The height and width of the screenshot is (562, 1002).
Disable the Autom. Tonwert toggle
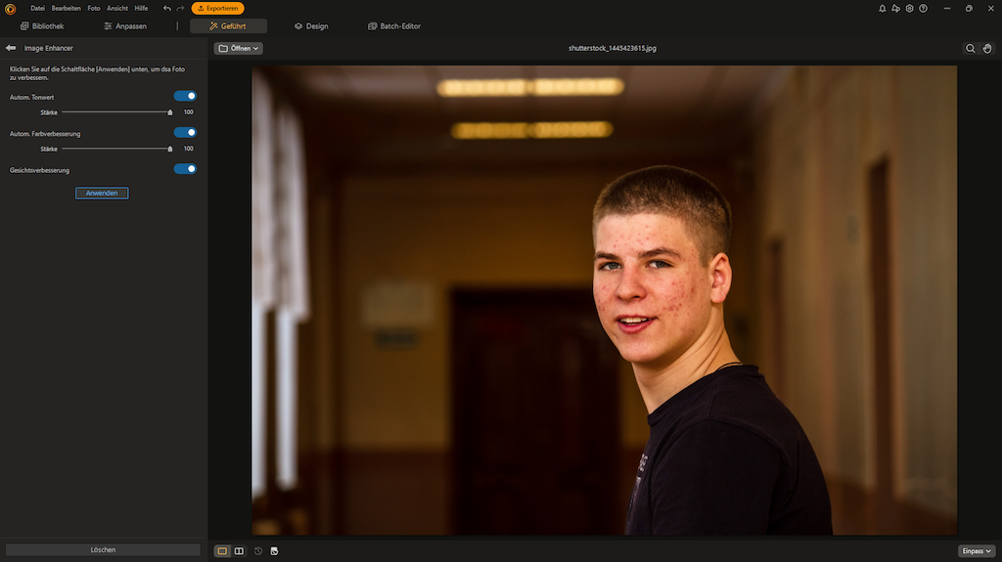185,97
